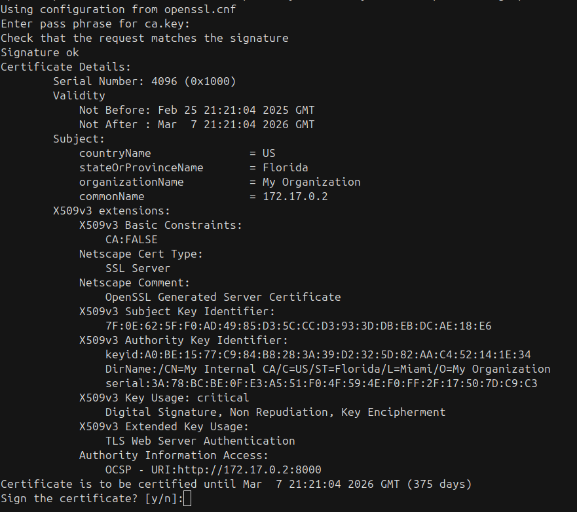This screenshot has width=577, height=512.
Task: Click the CA:FALSE basic constraint value
Action: pos(131,239)
